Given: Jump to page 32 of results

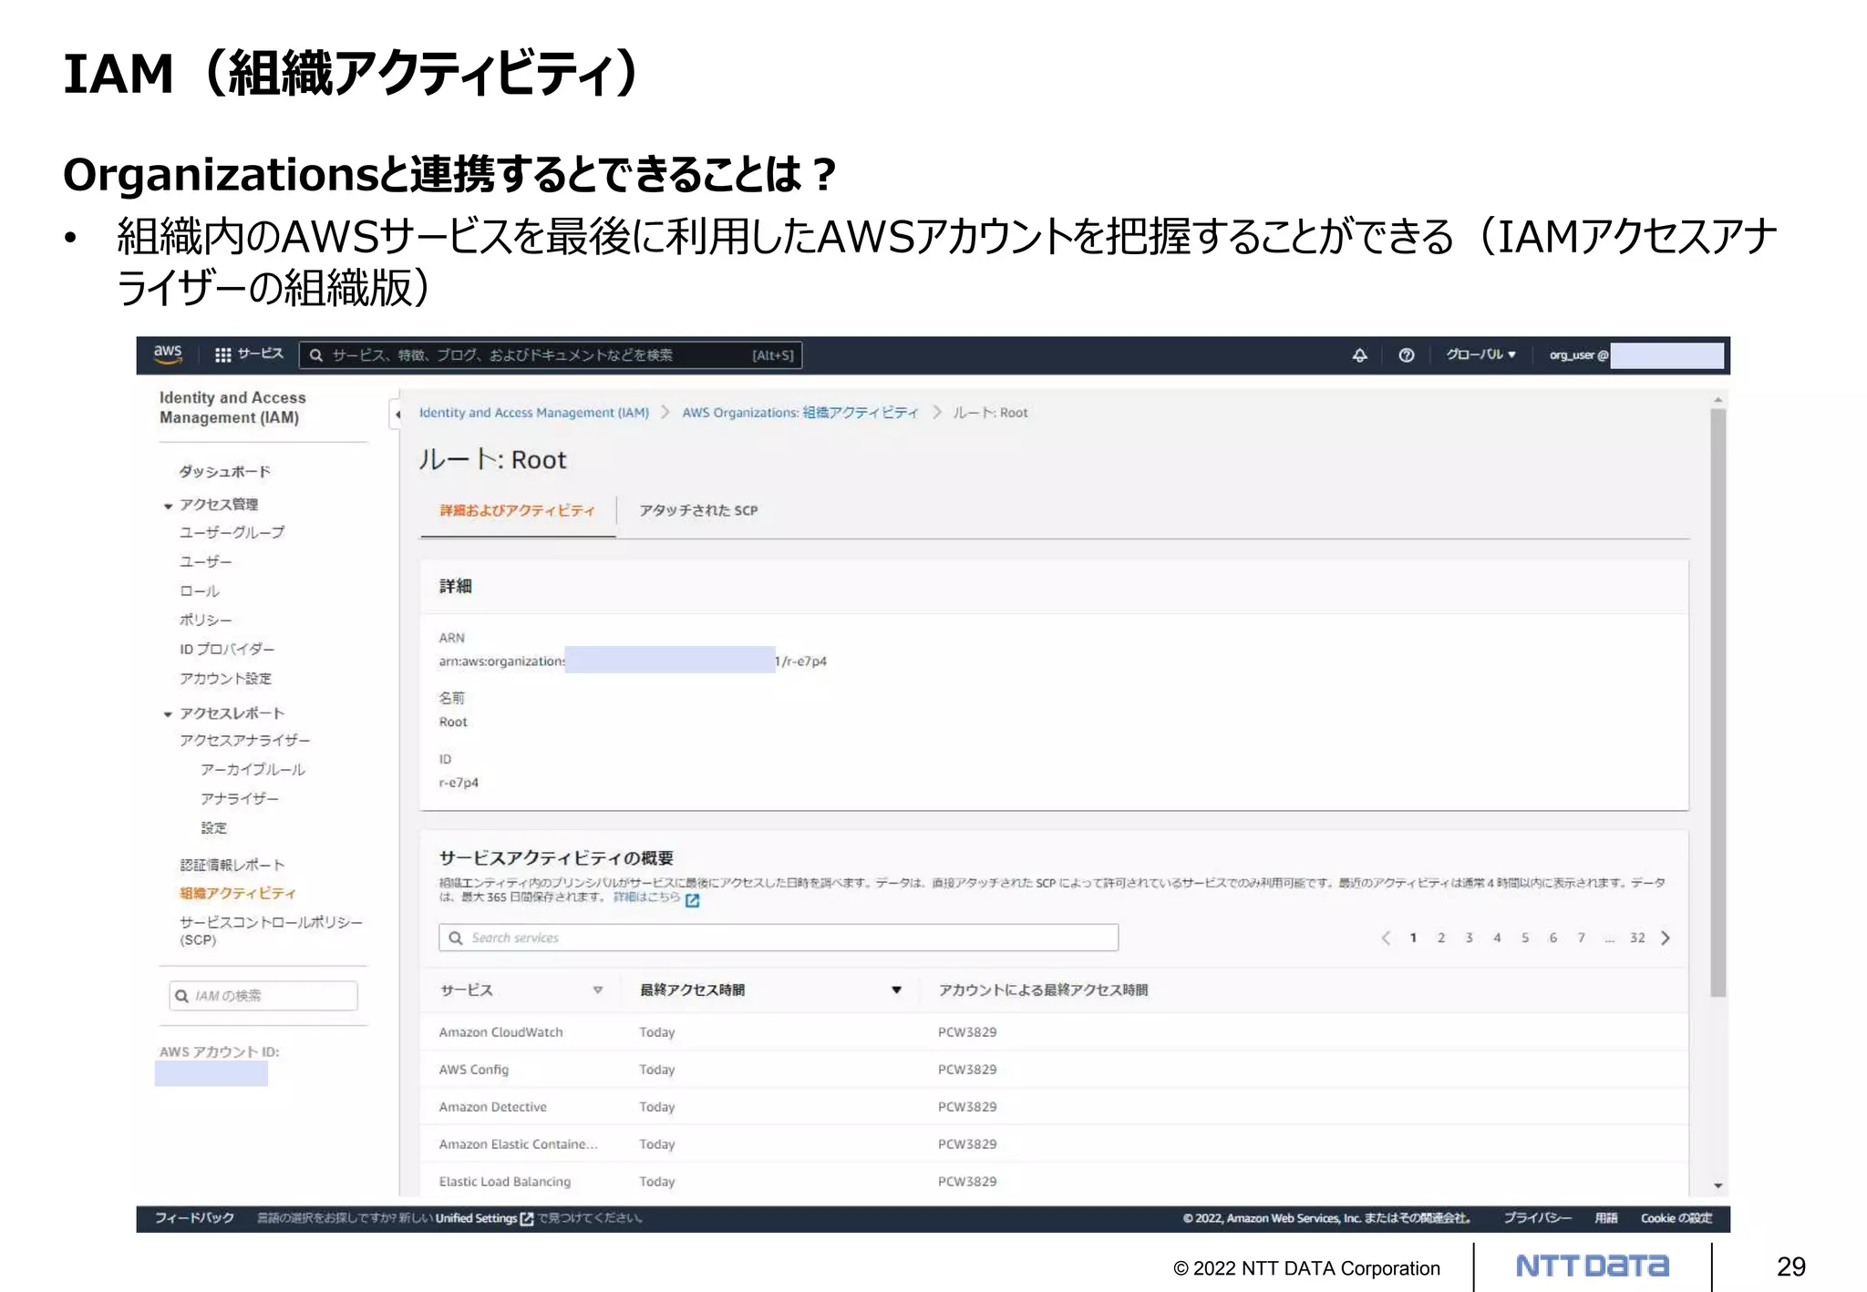Looking at the screenshot, I should pyautogui.click(x=1637, y=938).
